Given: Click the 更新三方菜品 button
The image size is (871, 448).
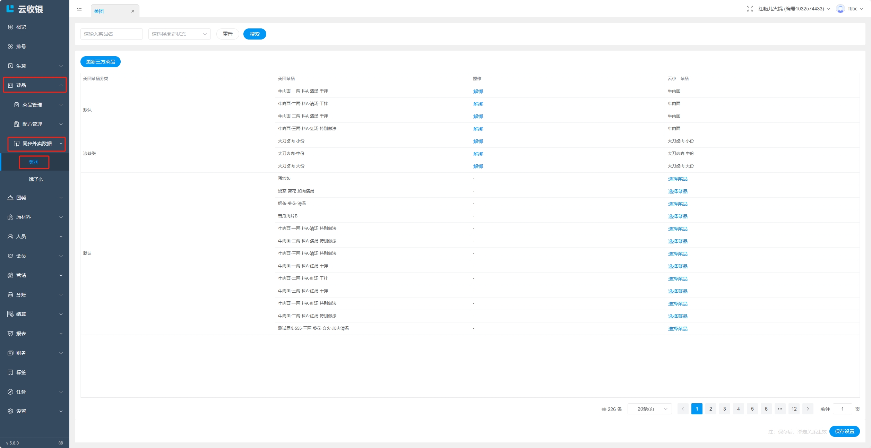Looking at the screenshot, I should (101, 62).
